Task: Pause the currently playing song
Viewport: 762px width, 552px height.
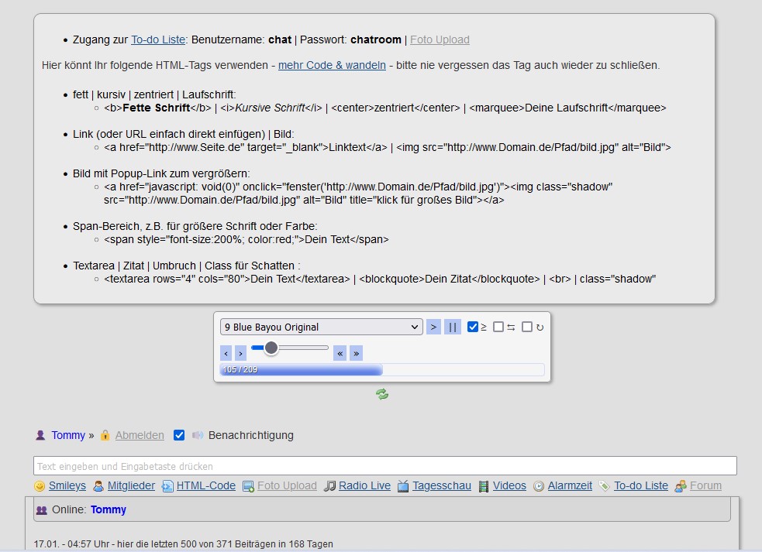Action: coord(453,327)
